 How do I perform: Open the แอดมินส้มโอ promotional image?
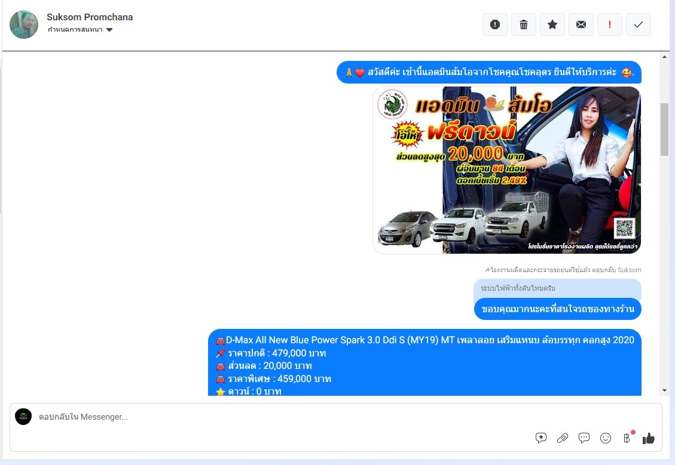coord(506,170)
